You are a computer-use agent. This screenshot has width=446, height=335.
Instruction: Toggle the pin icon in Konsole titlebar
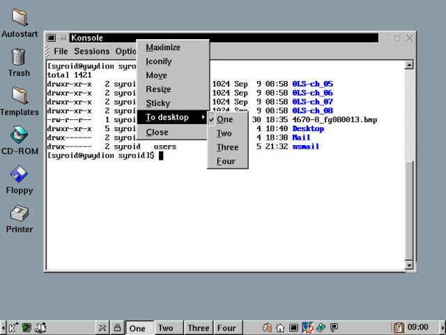tap(63, 38)
